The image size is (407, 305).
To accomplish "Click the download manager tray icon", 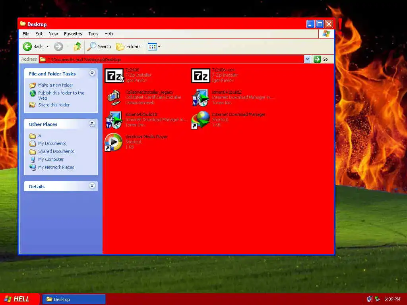I will 377,299.
